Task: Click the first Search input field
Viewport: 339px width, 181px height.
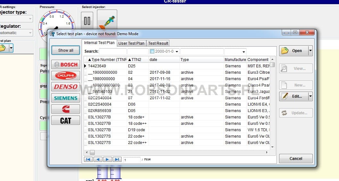Action: click(113, 51)
